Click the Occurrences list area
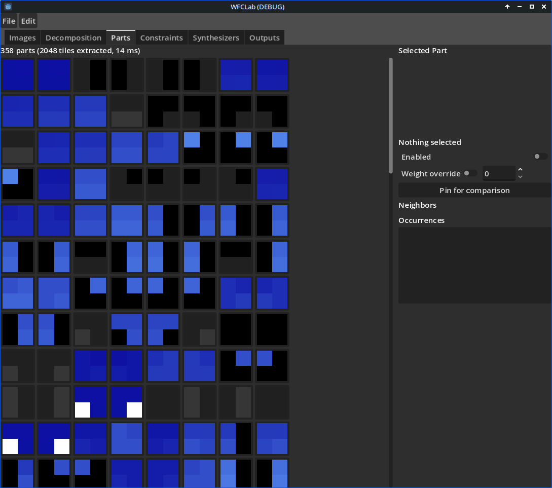This screenshot has height=488, width=552. [474, 266]
